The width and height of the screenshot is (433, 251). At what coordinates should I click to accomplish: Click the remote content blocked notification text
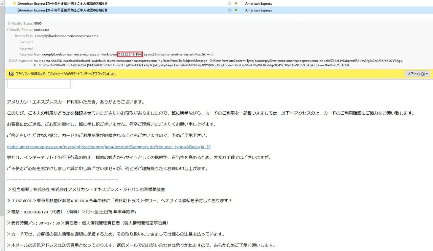point(66,73)
